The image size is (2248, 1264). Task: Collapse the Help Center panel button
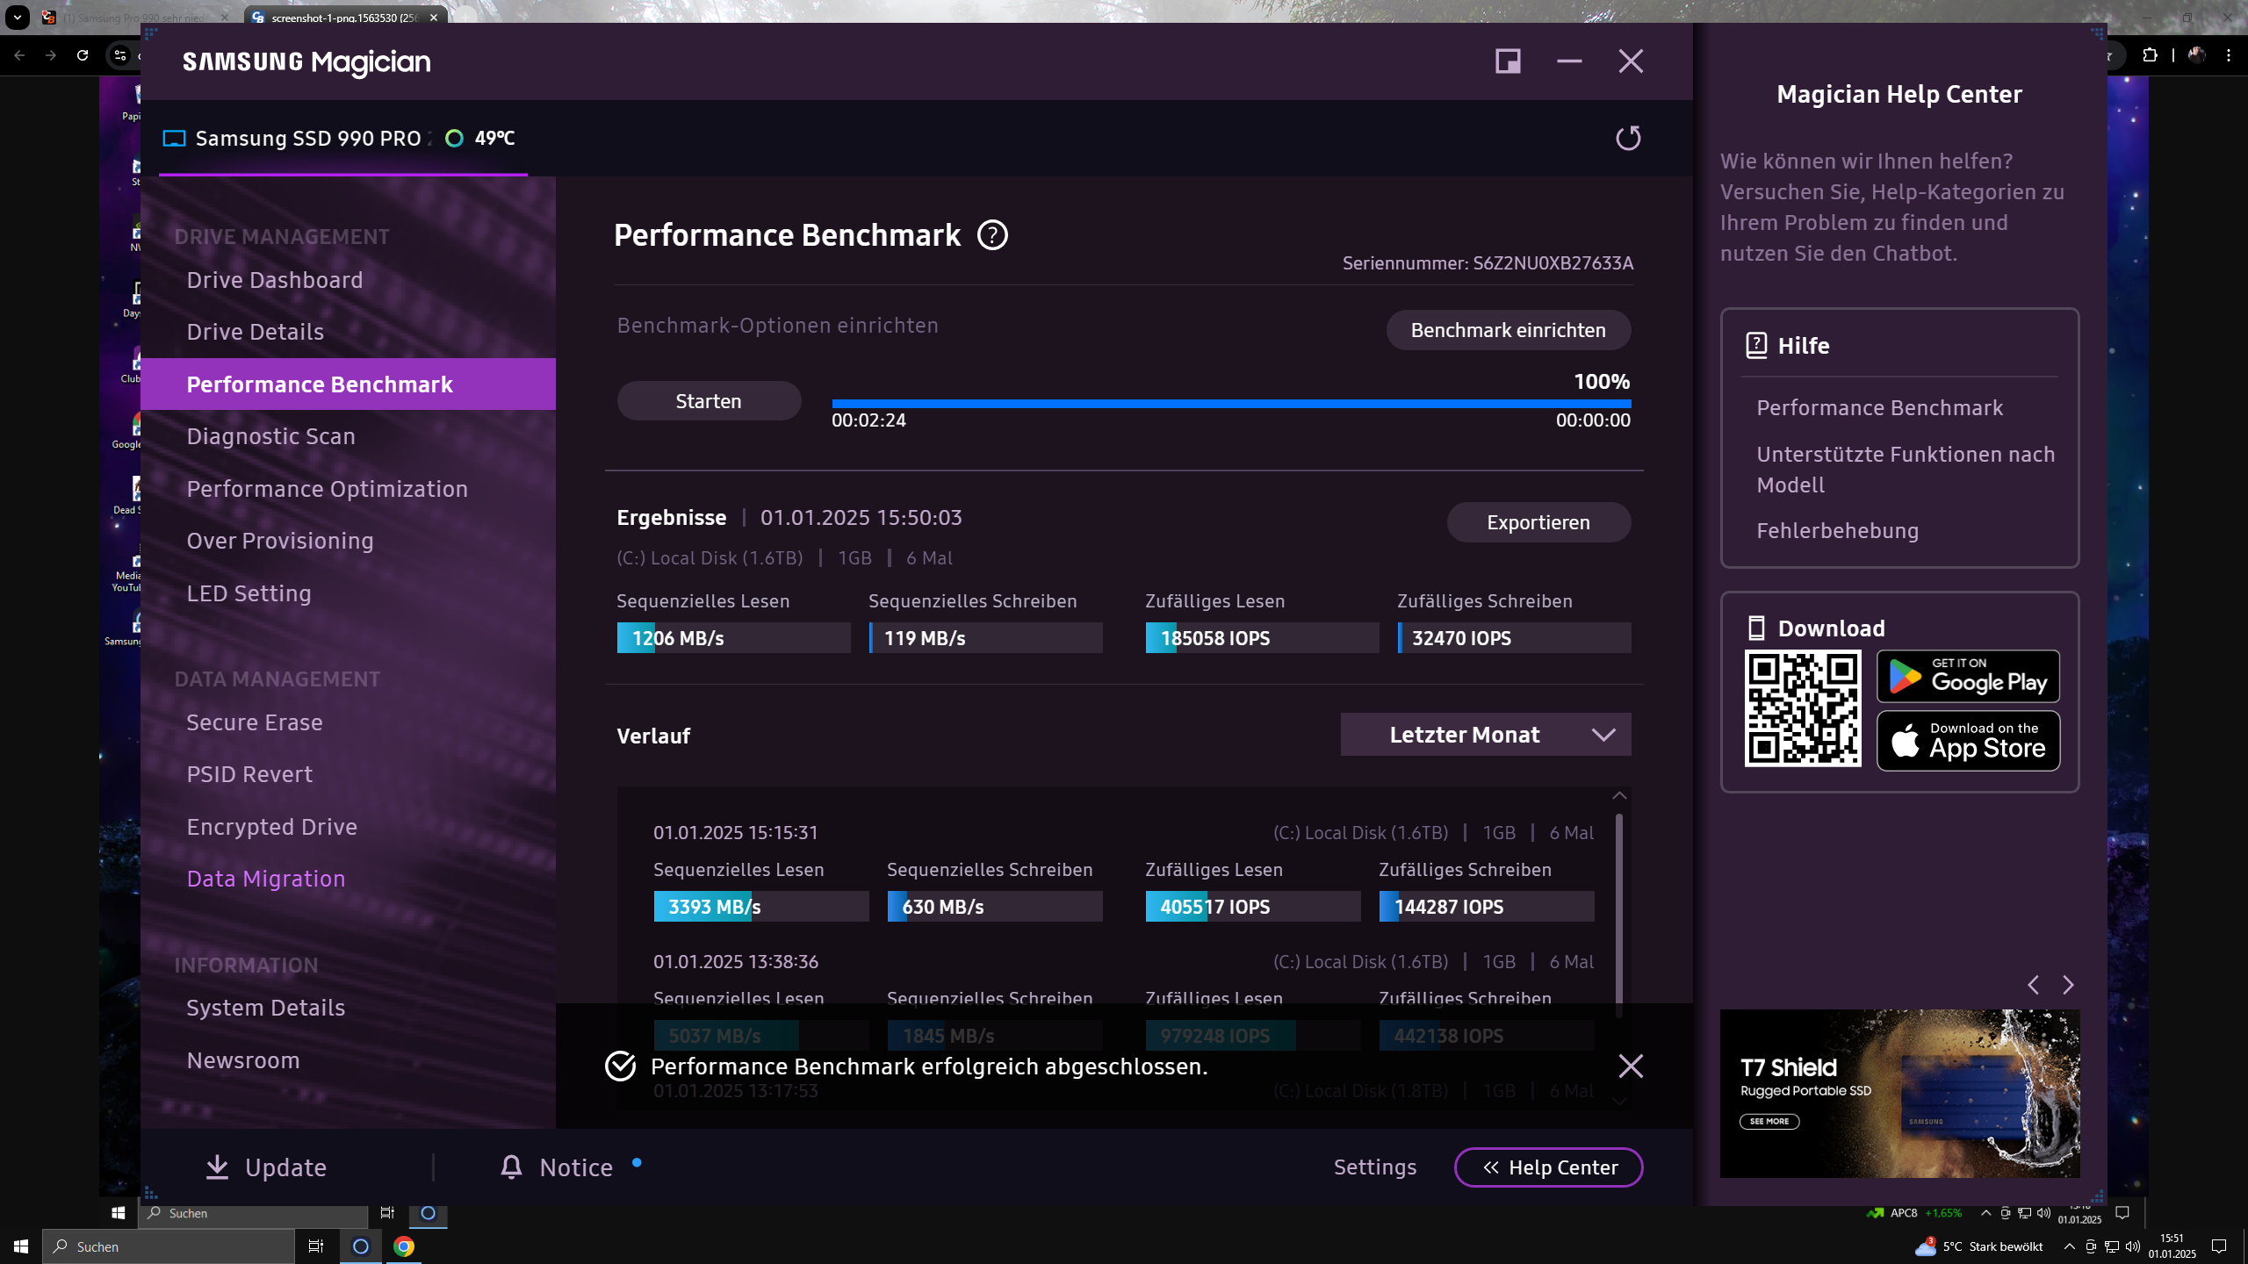point(1548,1167)
